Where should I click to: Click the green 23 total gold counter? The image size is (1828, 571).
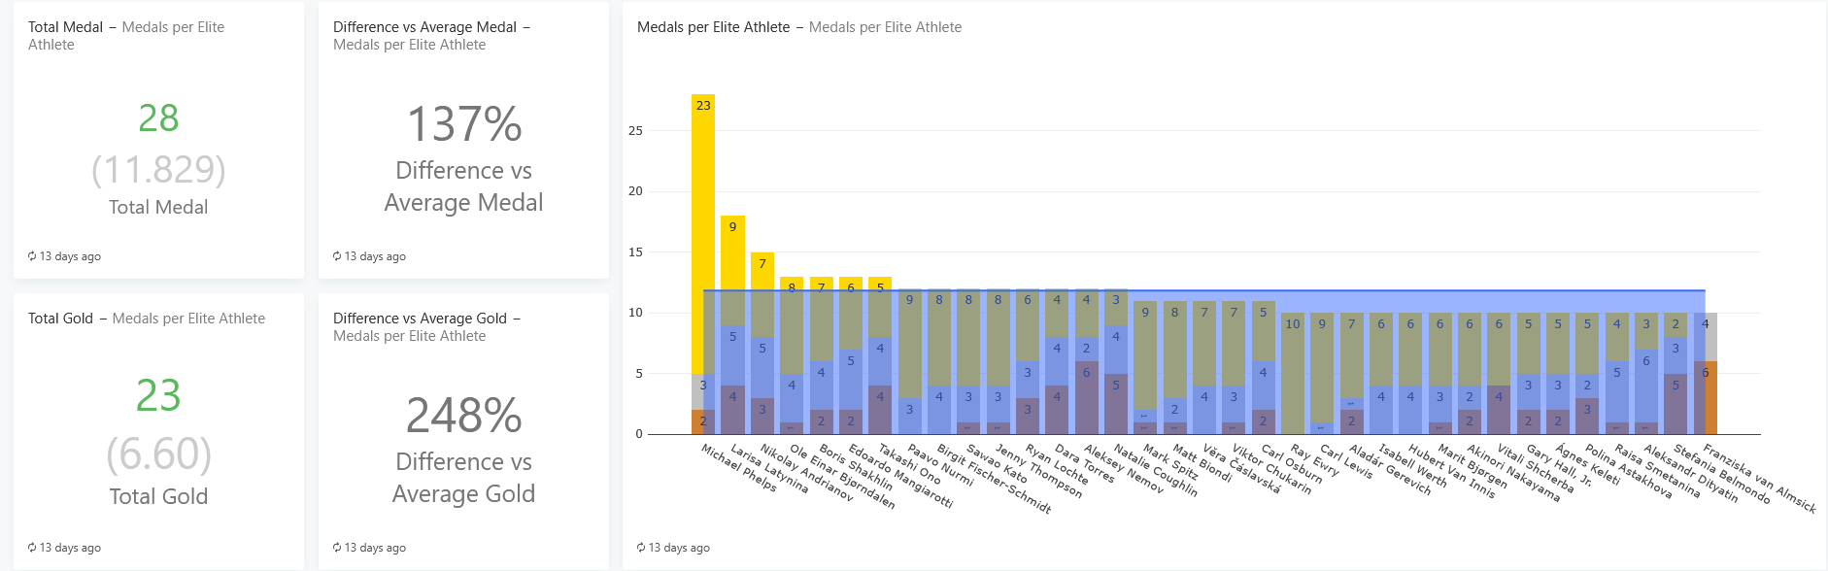point(158,395)
